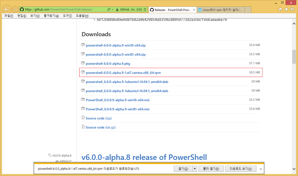Image resolution: width=298 pixels, height=176 pixels.
Task: Click the vertical scrollbar thumb
Action: (x=294, y=57)
